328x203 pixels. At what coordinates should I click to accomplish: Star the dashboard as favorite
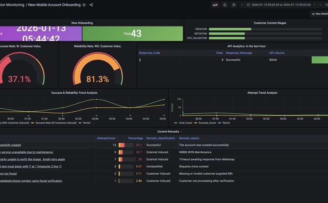[x=84, y=5]
